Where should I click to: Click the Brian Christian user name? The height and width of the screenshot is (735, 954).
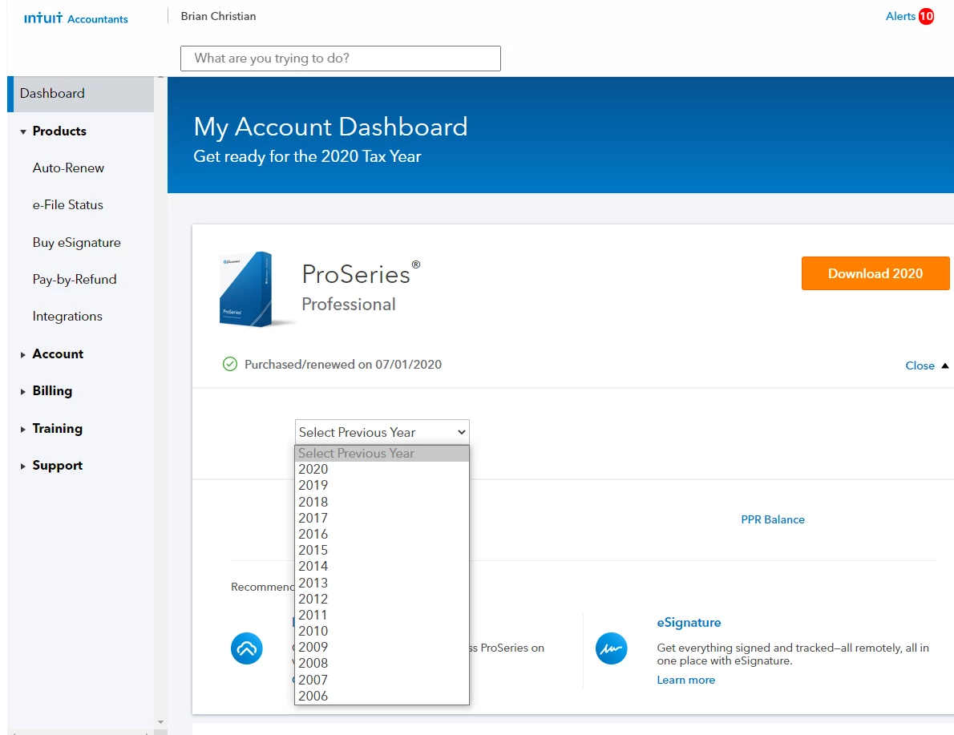[x=218, y=16]
